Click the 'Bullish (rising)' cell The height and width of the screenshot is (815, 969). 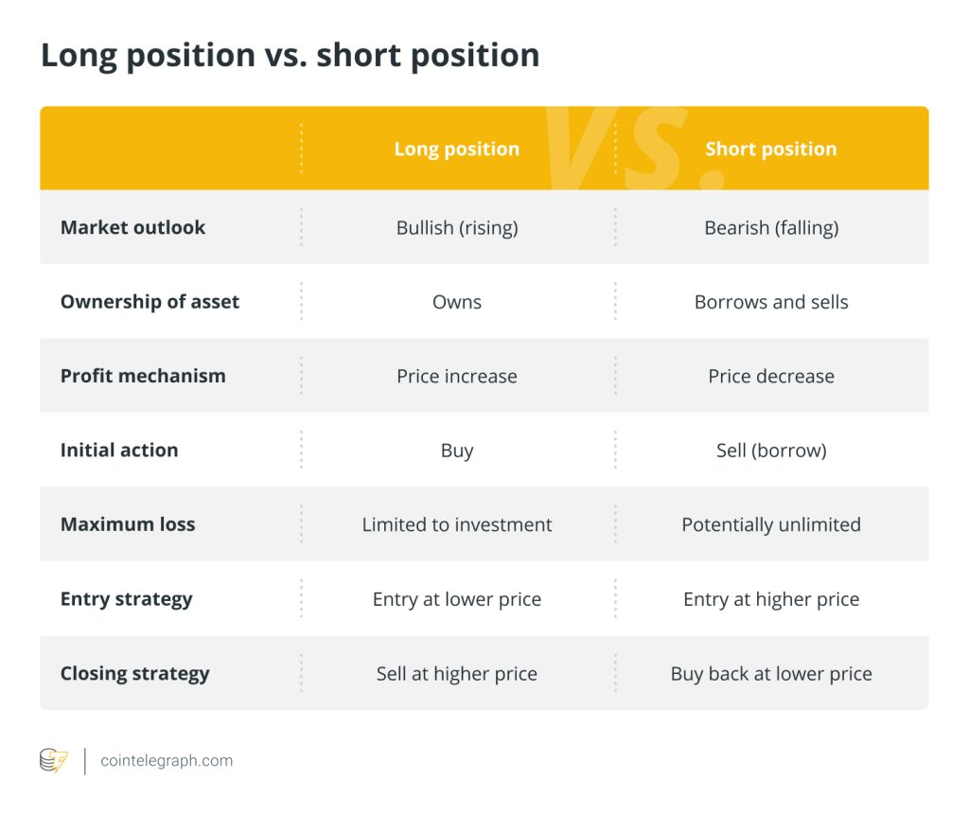[457, 227]
